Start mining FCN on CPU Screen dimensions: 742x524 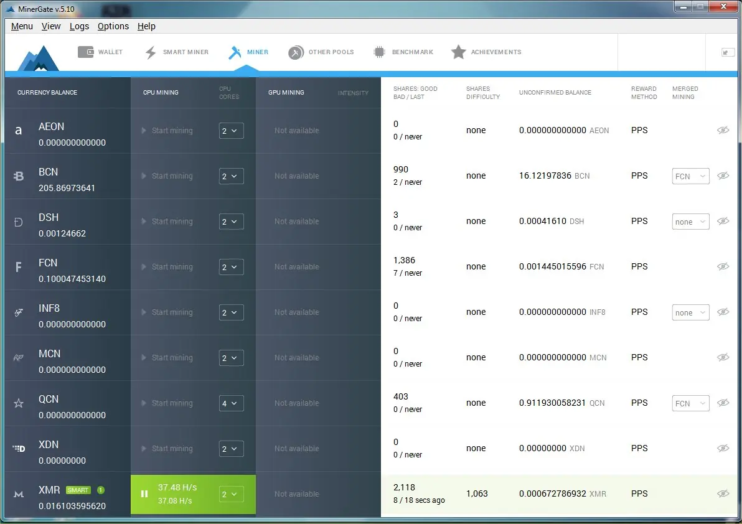[167, 267]
